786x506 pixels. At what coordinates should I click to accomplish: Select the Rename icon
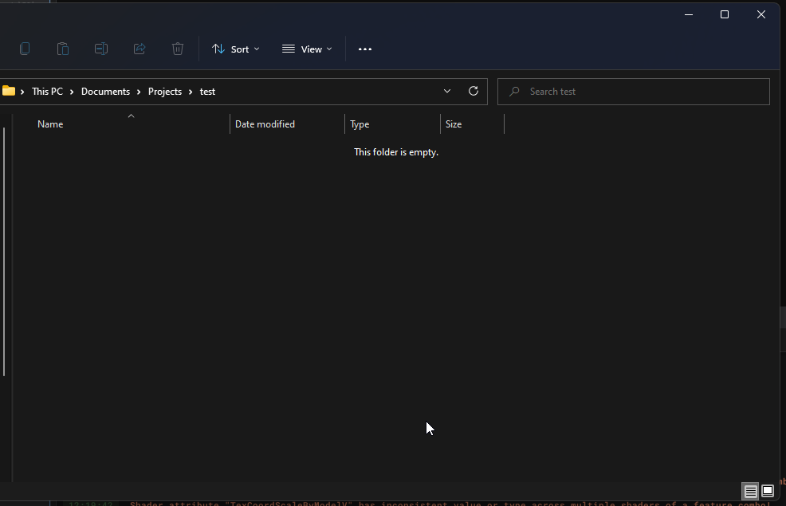tap(101, 49)
